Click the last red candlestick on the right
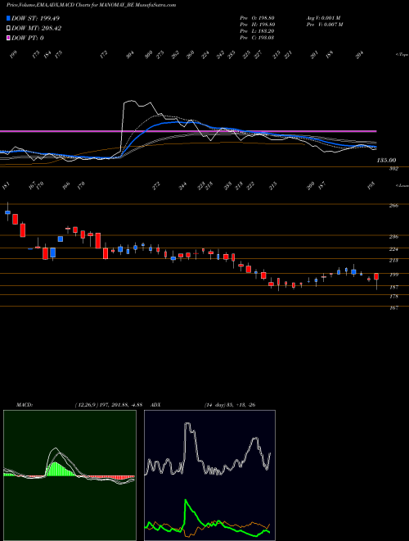The width and height of the screenshot is (409, 541). click(376, 276)
